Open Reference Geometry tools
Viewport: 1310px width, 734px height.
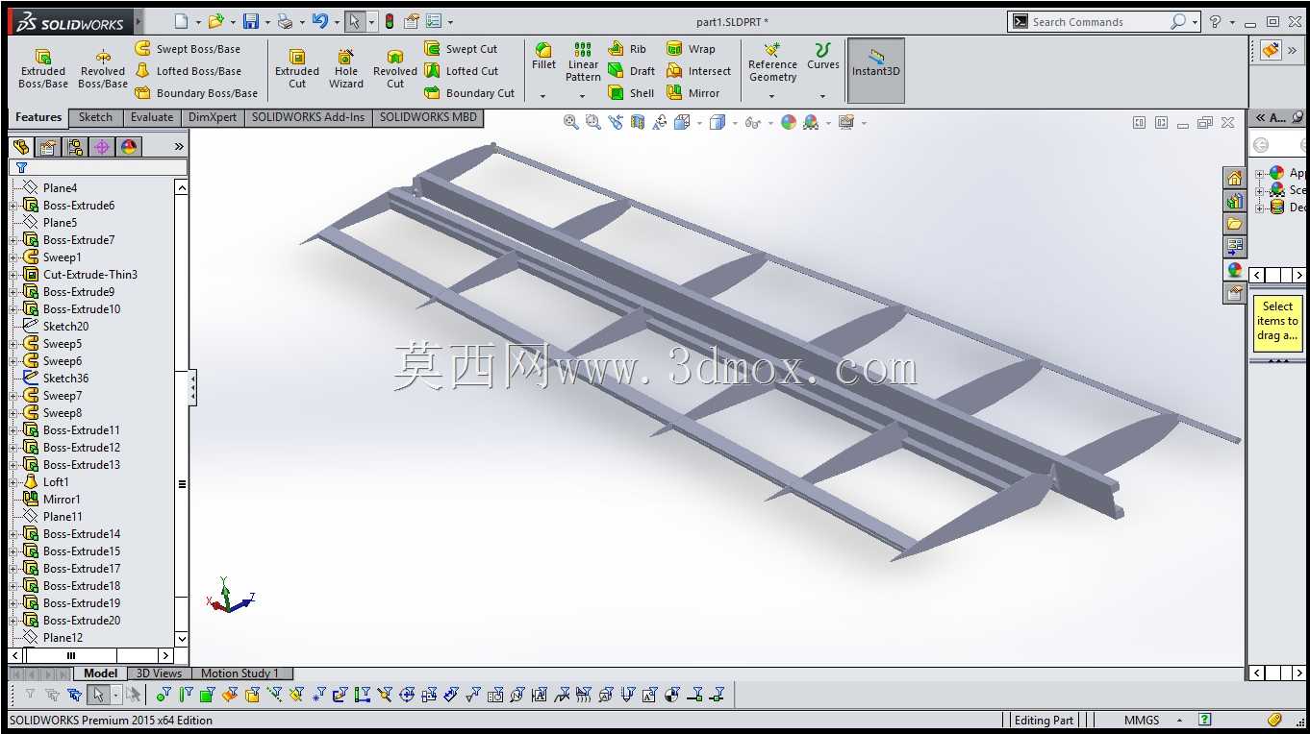coord(772,61)
